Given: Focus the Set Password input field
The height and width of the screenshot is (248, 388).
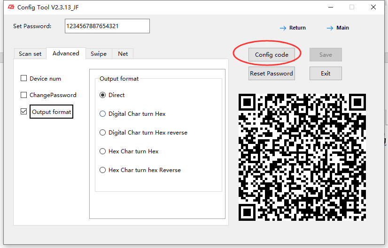Looking at the screenshot, I should 107,26.
